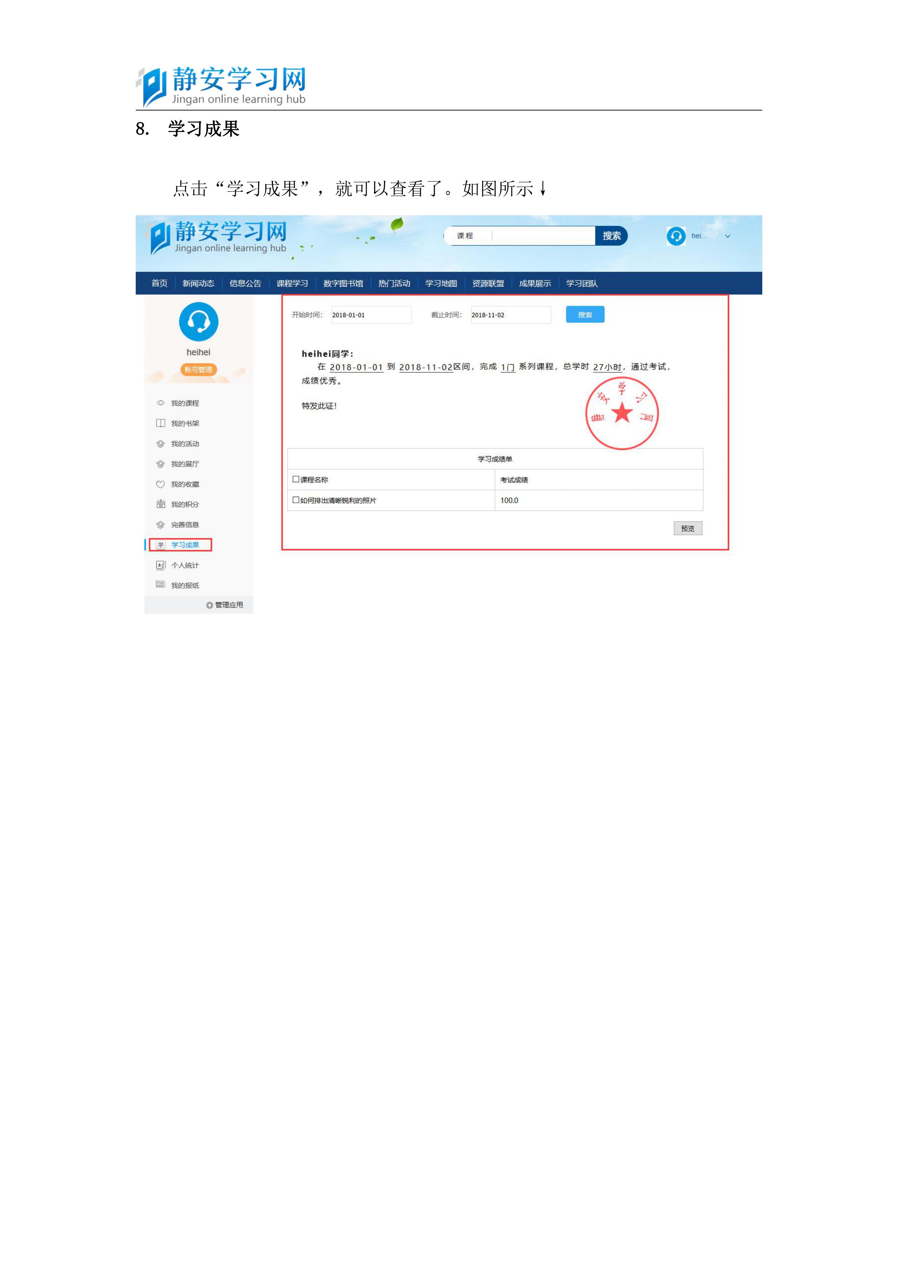Image resolution: width=898 pixels, height=1269 pixels.
Task: Click the orange 账号管理 button
Action: coord(198,370)
